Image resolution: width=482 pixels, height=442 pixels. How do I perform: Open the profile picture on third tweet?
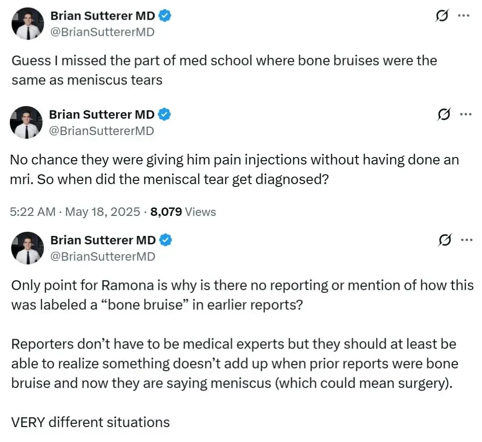pyautogui.click(x=28, y=248)
